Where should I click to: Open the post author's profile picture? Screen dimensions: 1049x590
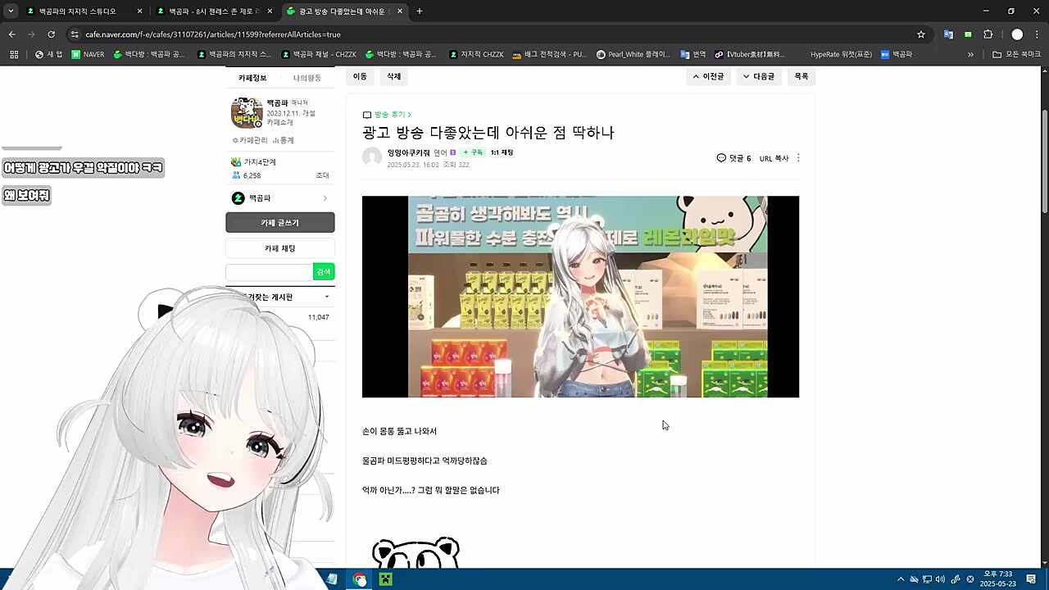(372, 157)
